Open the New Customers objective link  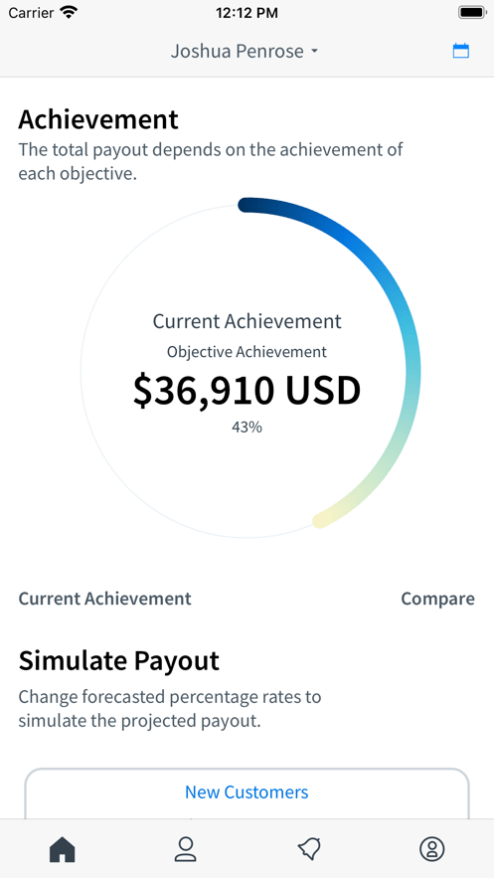(247, 792)
